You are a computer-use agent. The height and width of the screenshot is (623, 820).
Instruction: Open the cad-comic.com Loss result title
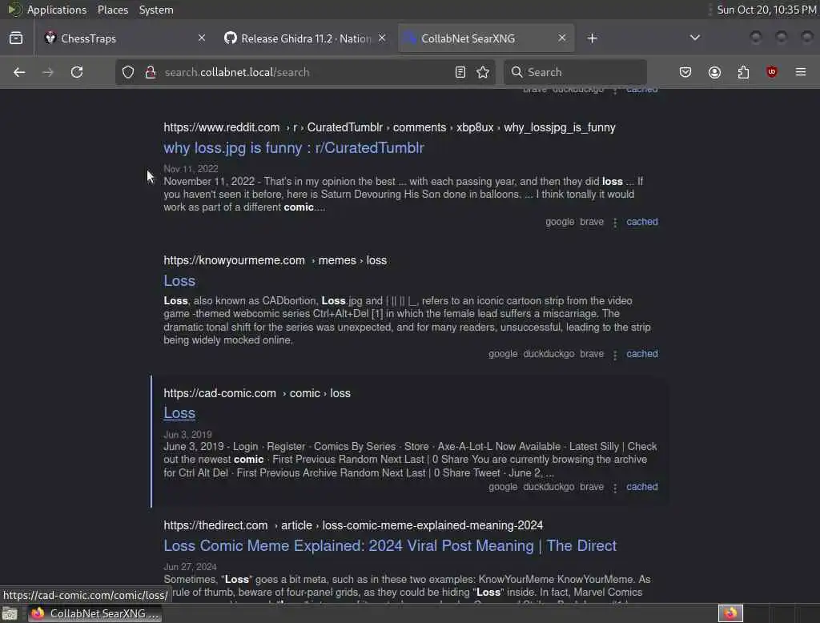pyautogui.click(x=179, y=413)
